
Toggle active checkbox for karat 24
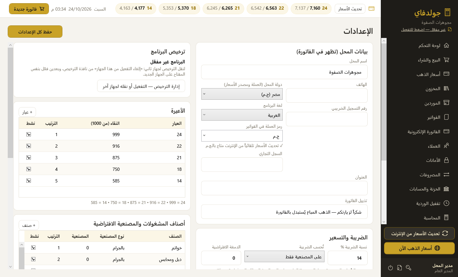pyautogui.click(x=29, y=134)
